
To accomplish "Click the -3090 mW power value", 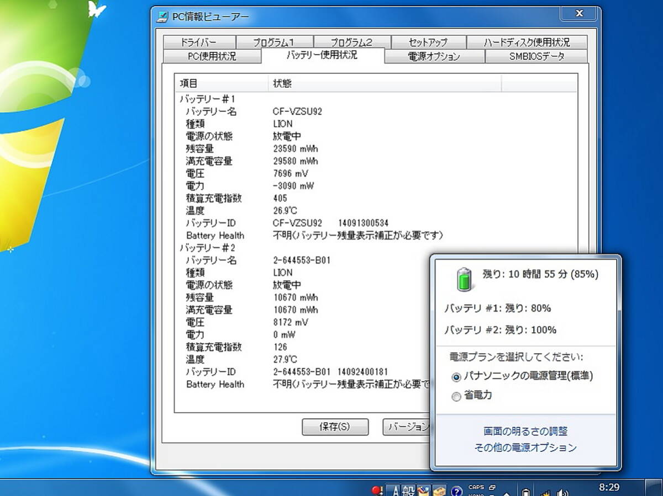I will tap(293, 186).
